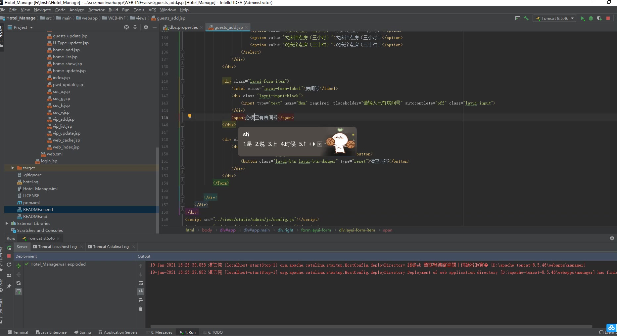This screenshot has height=336, width=617.
Task: Click the intention lightbulb on line 145
Action: [x=190, y=116]
